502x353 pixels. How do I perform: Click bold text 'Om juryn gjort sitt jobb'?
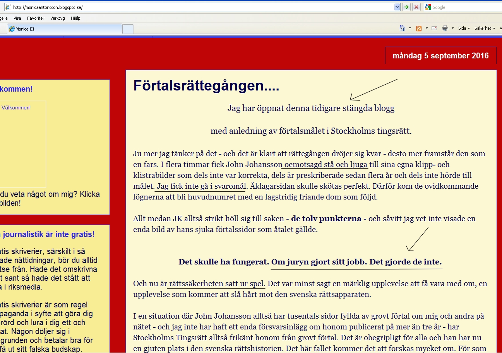(x=319, y=262)
